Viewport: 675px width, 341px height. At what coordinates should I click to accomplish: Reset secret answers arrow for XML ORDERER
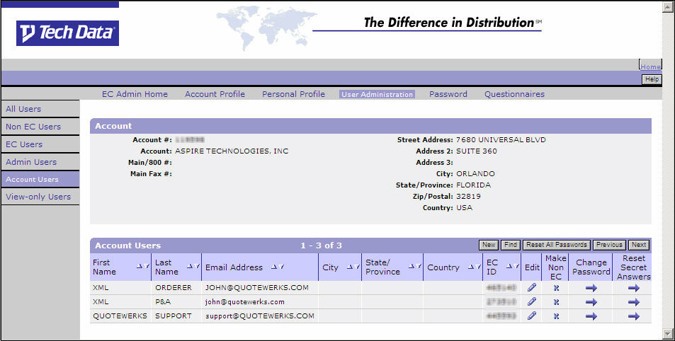coord(634,288)
